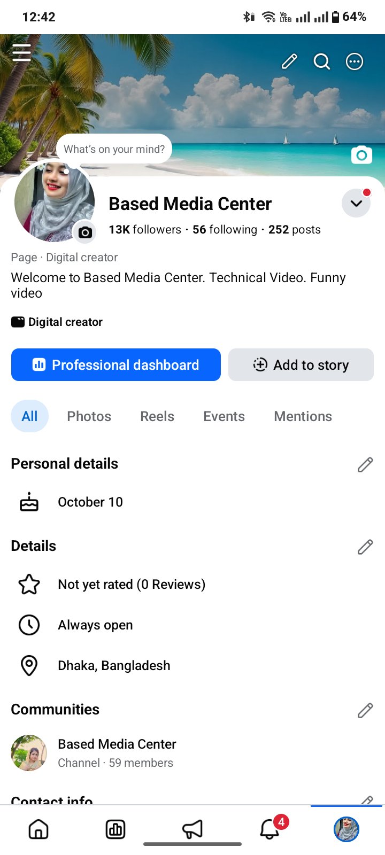Image resolution: width=385 pixels, height=855 pixels.
Task: Open the hamburger menu
Action: click(x=21, y=52)
